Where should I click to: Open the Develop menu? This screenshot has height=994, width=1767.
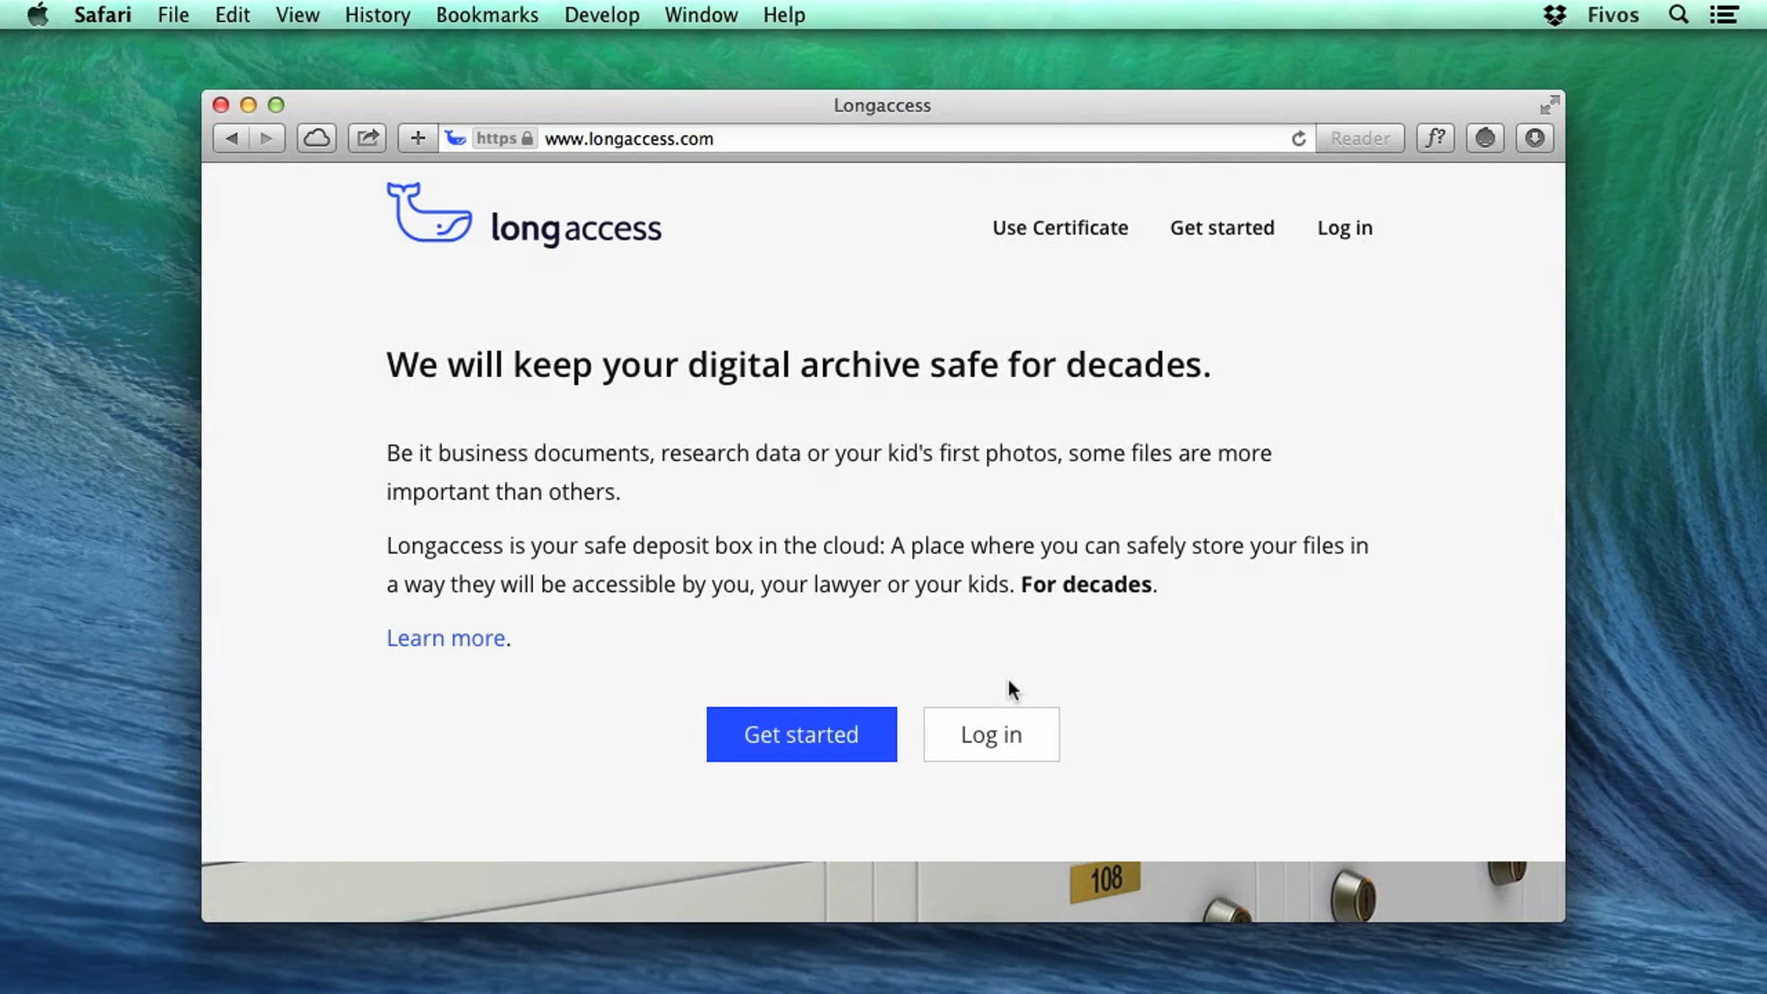pos(602,15)
